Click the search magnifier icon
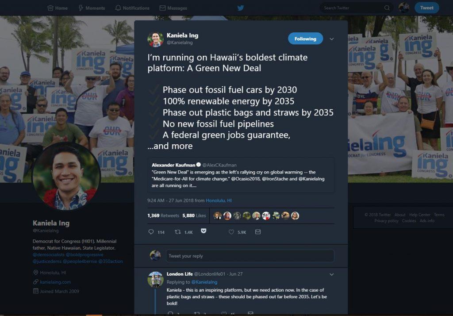 (387, 8)
